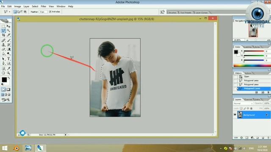Switch to the Channels tab

click(x=248, y=100)
